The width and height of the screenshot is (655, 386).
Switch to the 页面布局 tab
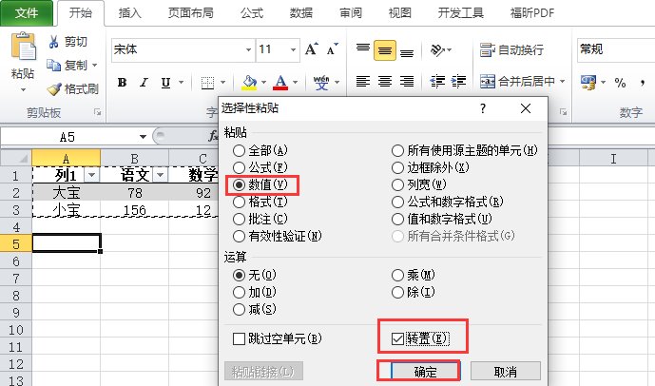click(190, 13)
